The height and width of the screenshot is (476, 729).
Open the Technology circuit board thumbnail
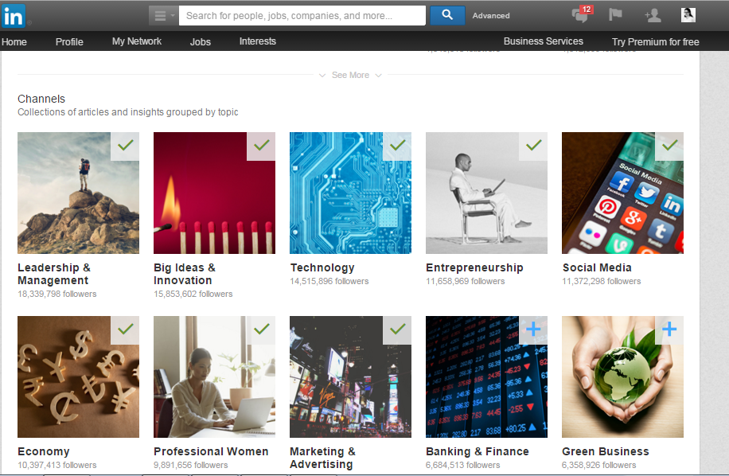pos(350,193)
